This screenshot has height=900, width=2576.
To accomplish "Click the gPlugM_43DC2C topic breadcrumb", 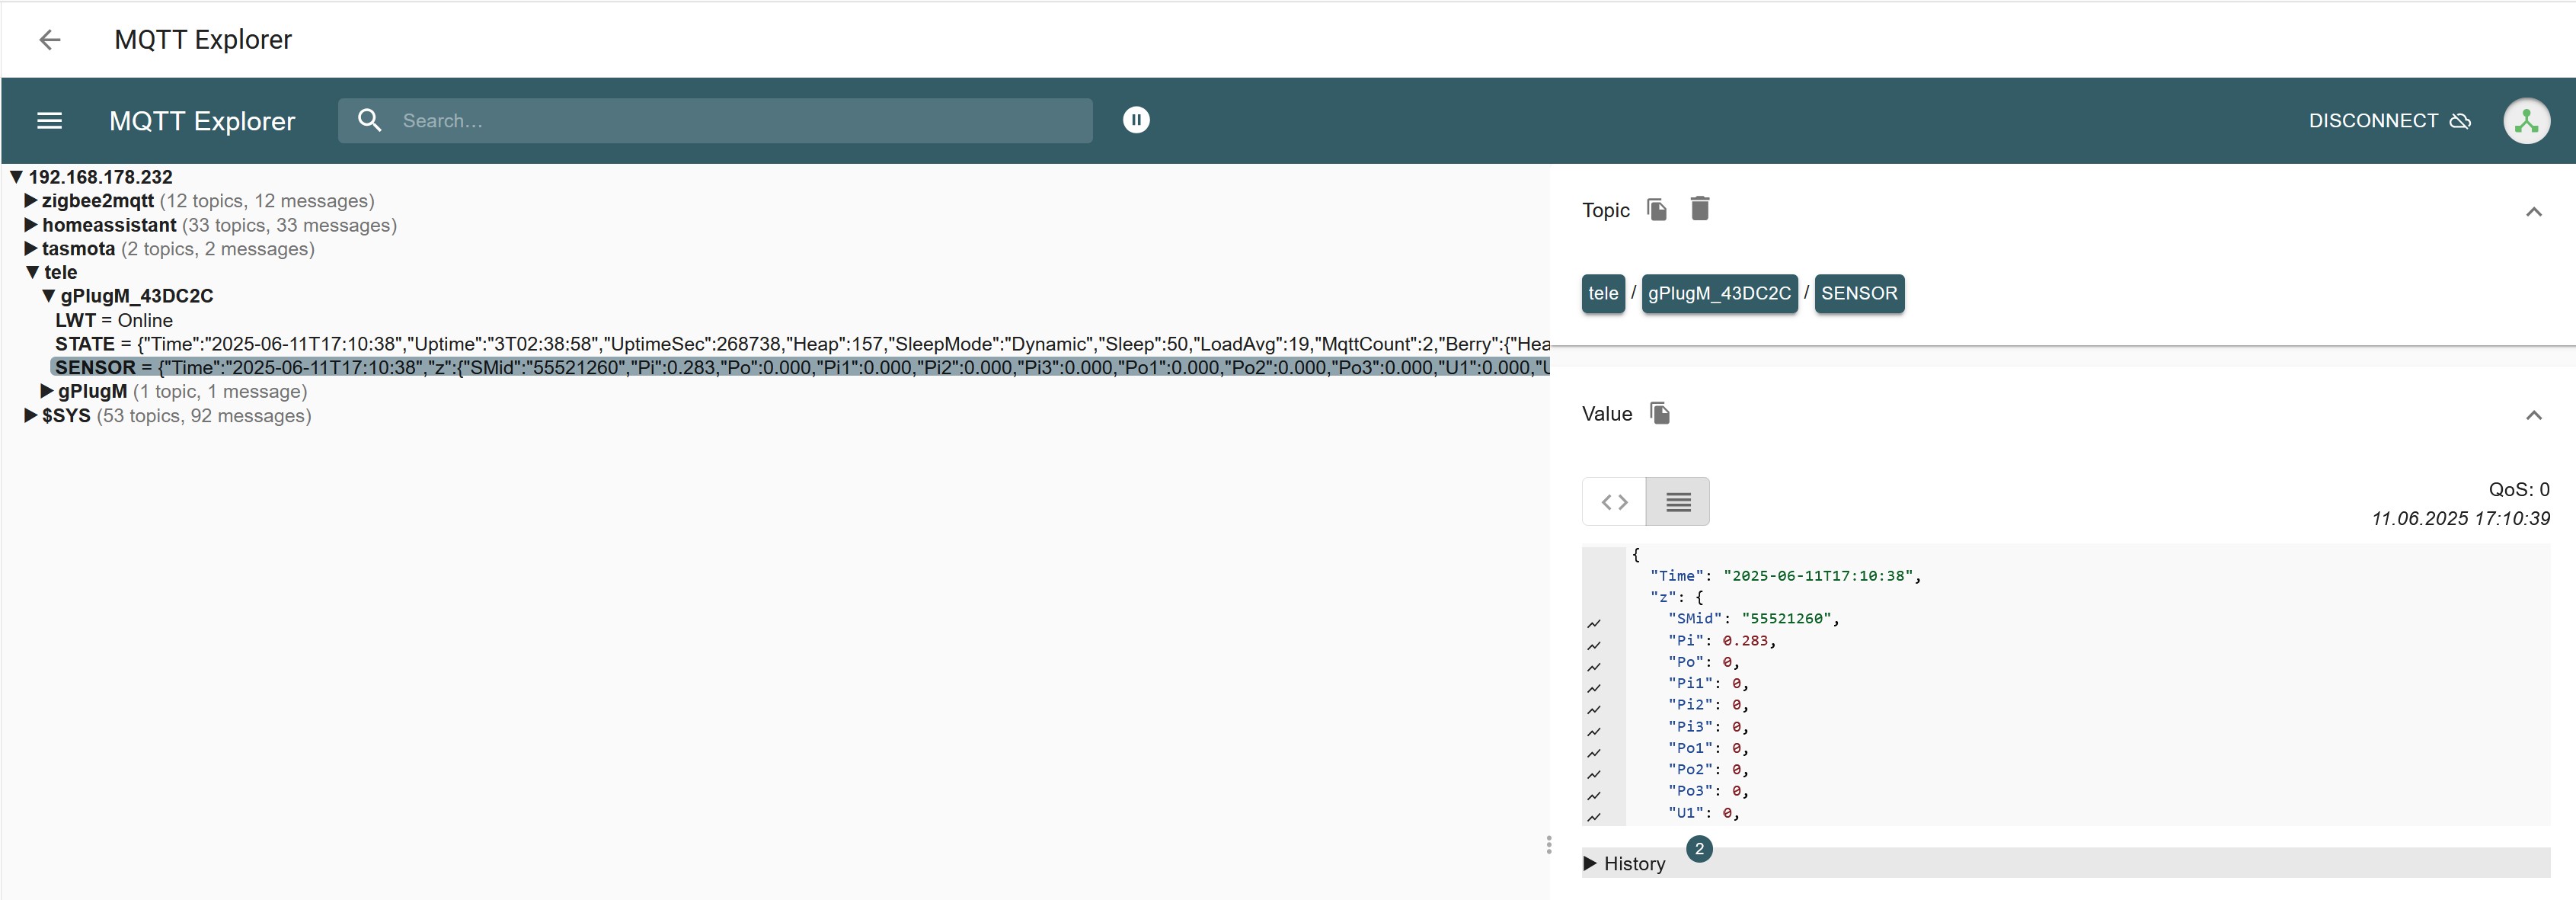I will tap(1719, 293).
